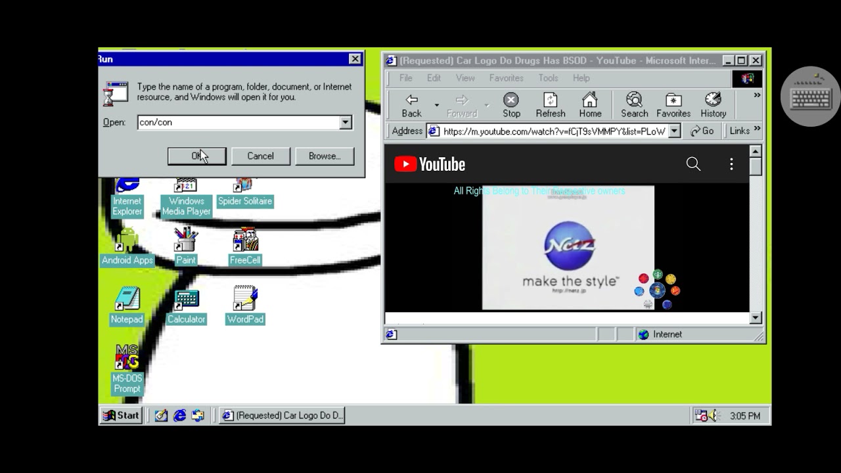Click Cancel in the Run dialog

click(260, 156)
